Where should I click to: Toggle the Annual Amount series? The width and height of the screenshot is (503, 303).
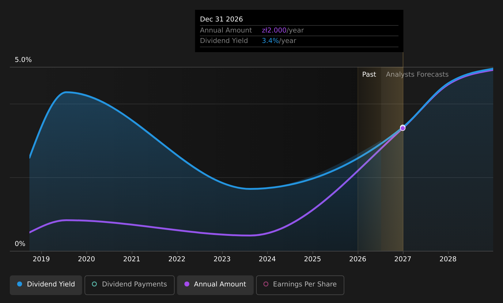215,285
